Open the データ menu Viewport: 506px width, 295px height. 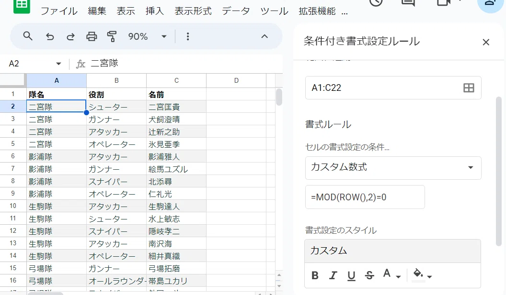(x=236, y=11)
